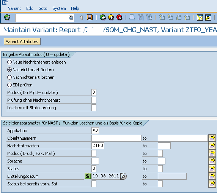Screen dimensions: 217x193
Task: Open the window menu icon at top-left
Action: [5, 2]
